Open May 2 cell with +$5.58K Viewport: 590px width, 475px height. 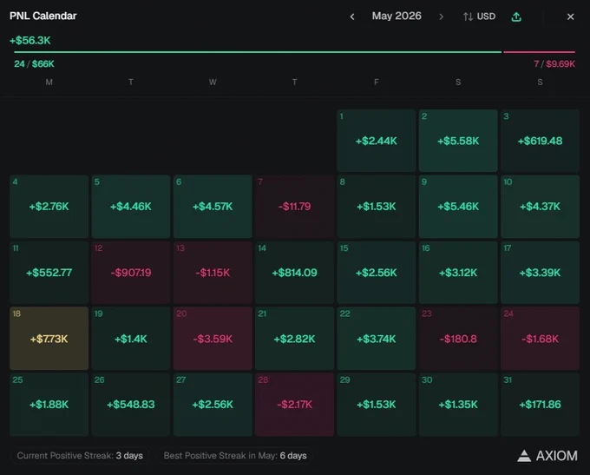pos(458,141)
